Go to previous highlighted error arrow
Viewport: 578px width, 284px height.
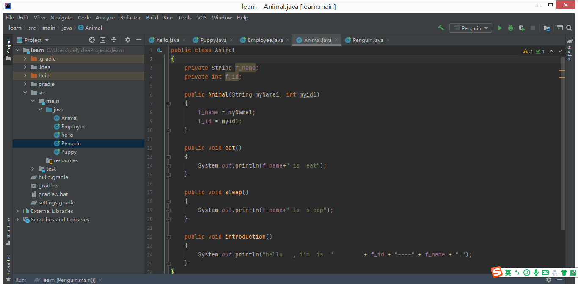point(551,51)
